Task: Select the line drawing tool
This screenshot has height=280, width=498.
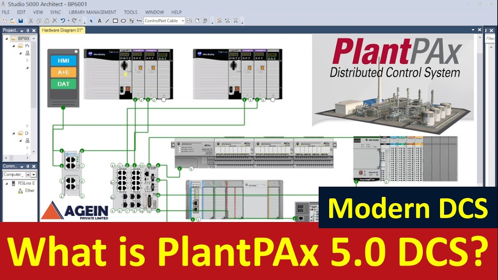Action: [107, 21]
